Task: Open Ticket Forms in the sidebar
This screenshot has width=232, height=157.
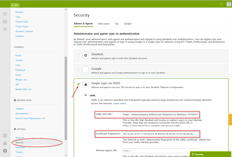Action: (22, 26)
